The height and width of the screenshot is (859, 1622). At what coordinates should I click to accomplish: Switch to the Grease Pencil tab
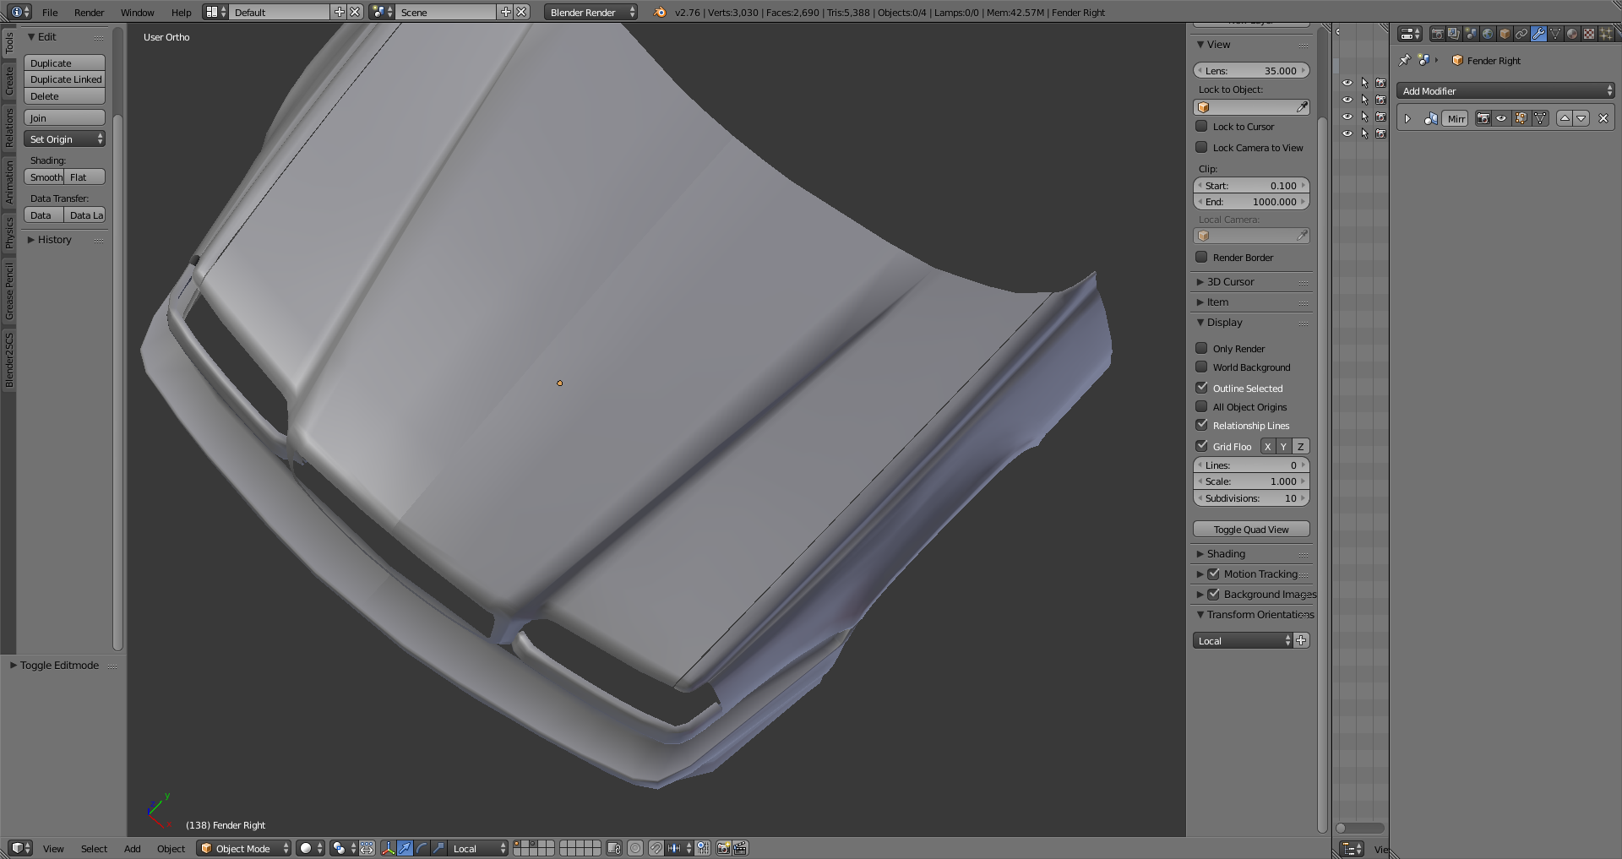click(9, 291)
